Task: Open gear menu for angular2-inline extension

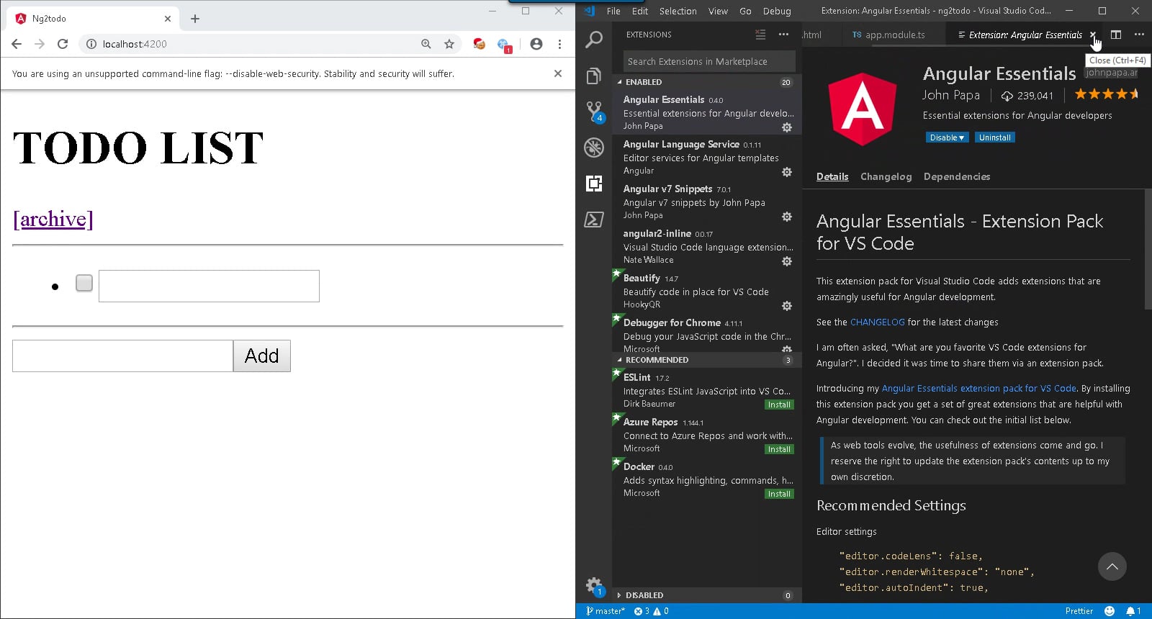Action: [787, 261]
